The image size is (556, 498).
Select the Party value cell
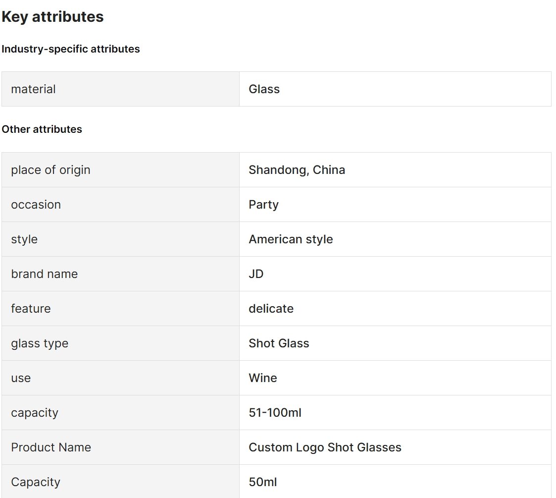[x=396, y=205]
